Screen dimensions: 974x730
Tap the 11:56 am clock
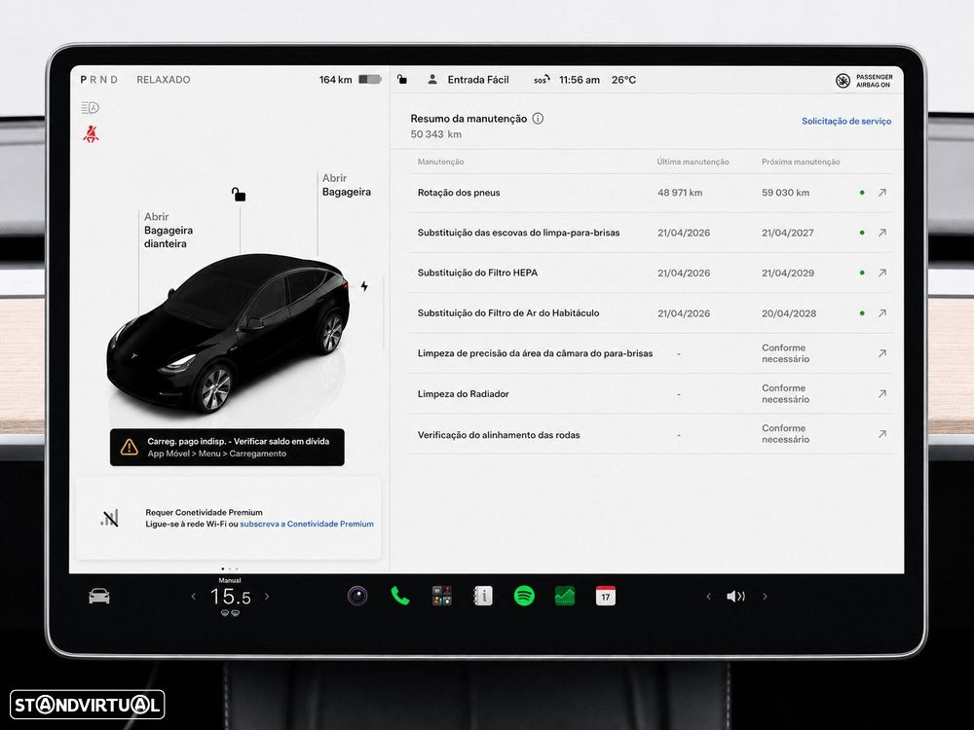coord(580,80)
